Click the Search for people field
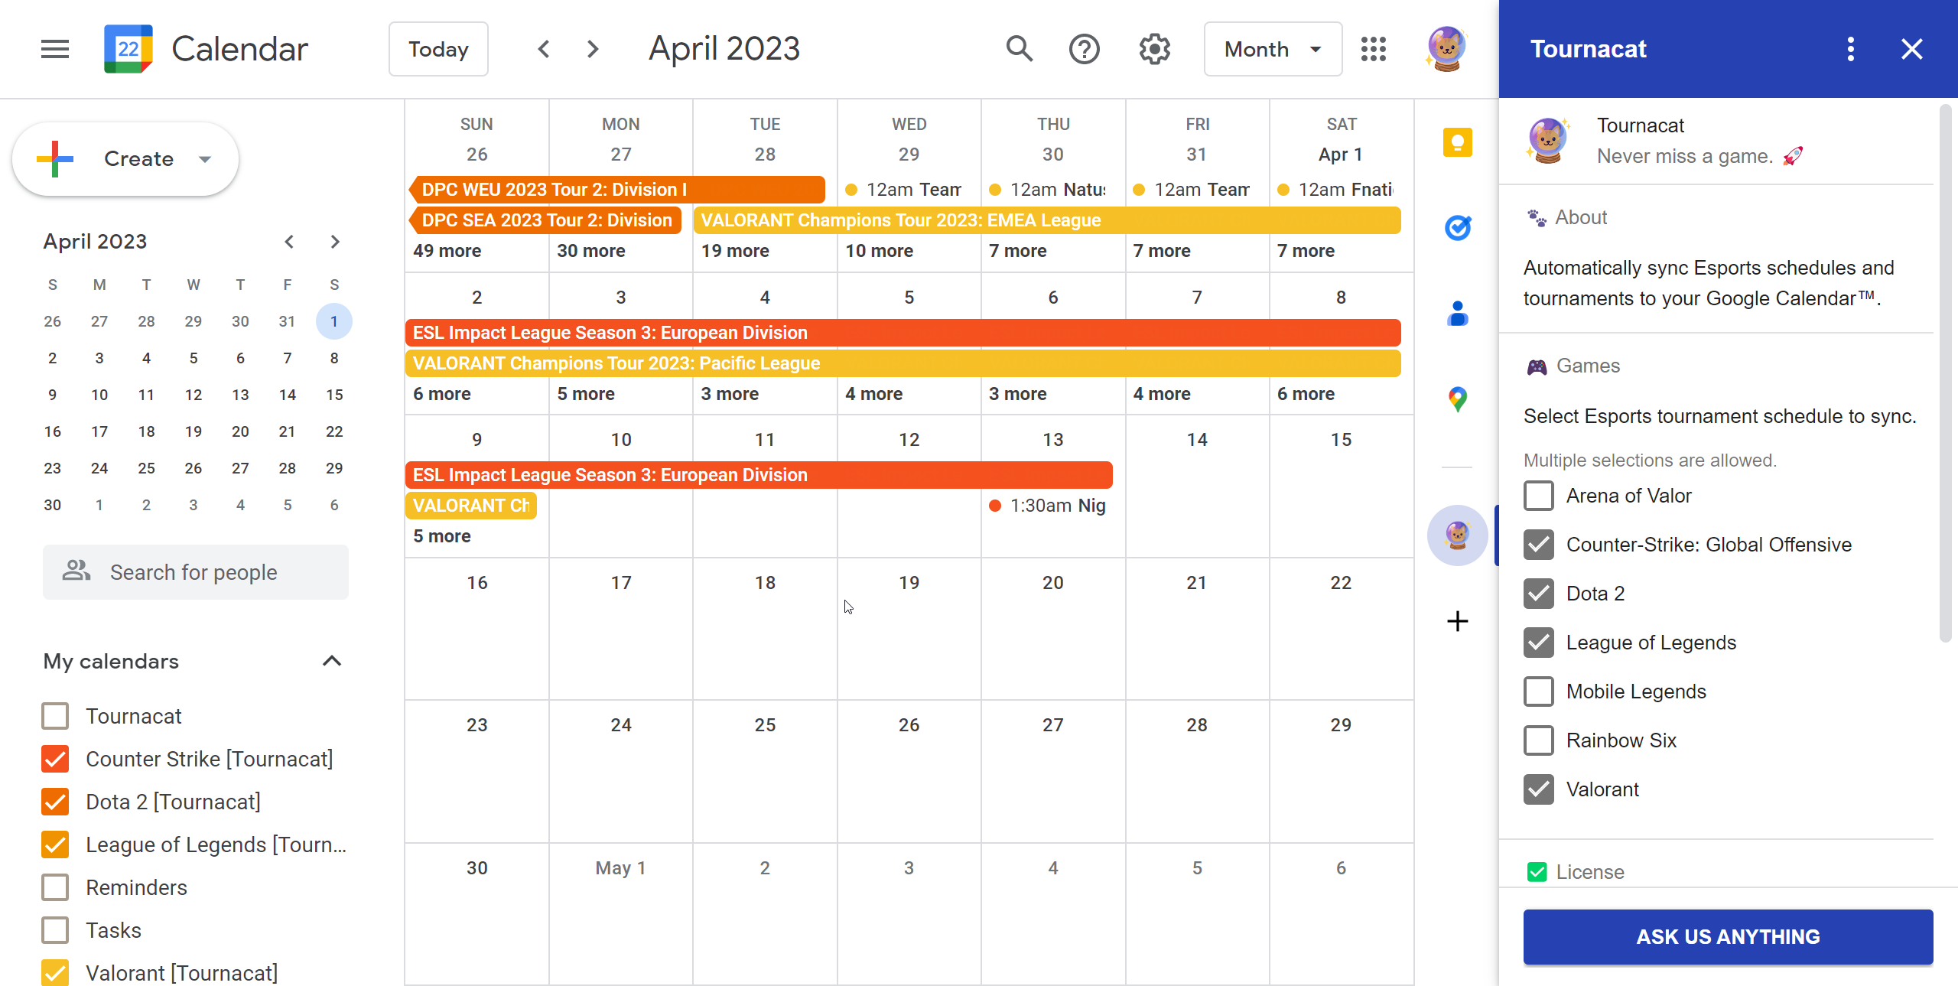 click(x=196, y=572)
